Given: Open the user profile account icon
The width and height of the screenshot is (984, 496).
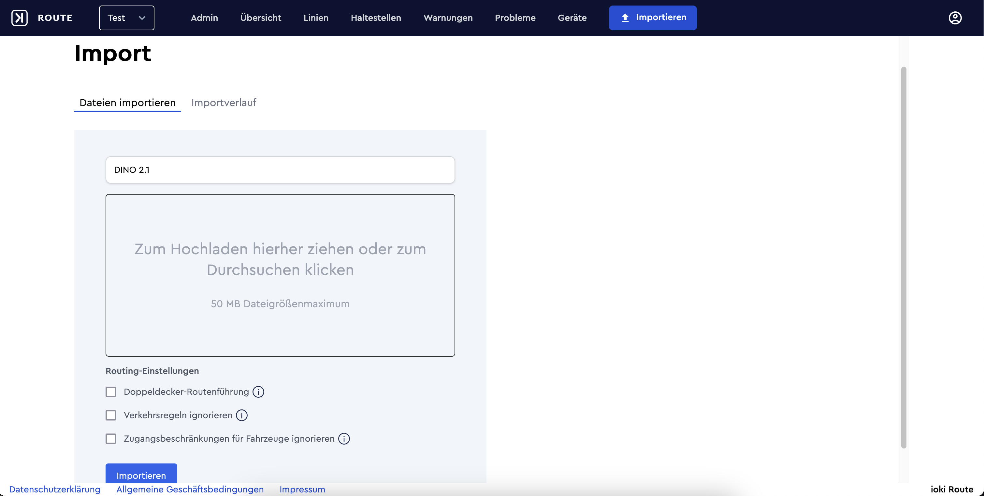Looking at the screenshot, I should [x=955, y=18].
